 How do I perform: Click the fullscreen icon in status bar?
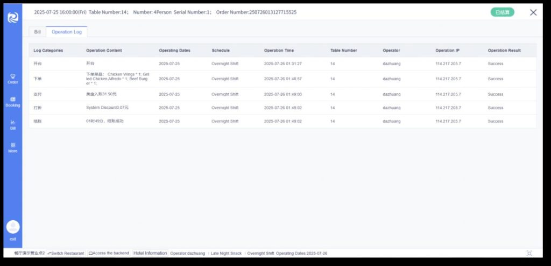click(x=529, y=253)
